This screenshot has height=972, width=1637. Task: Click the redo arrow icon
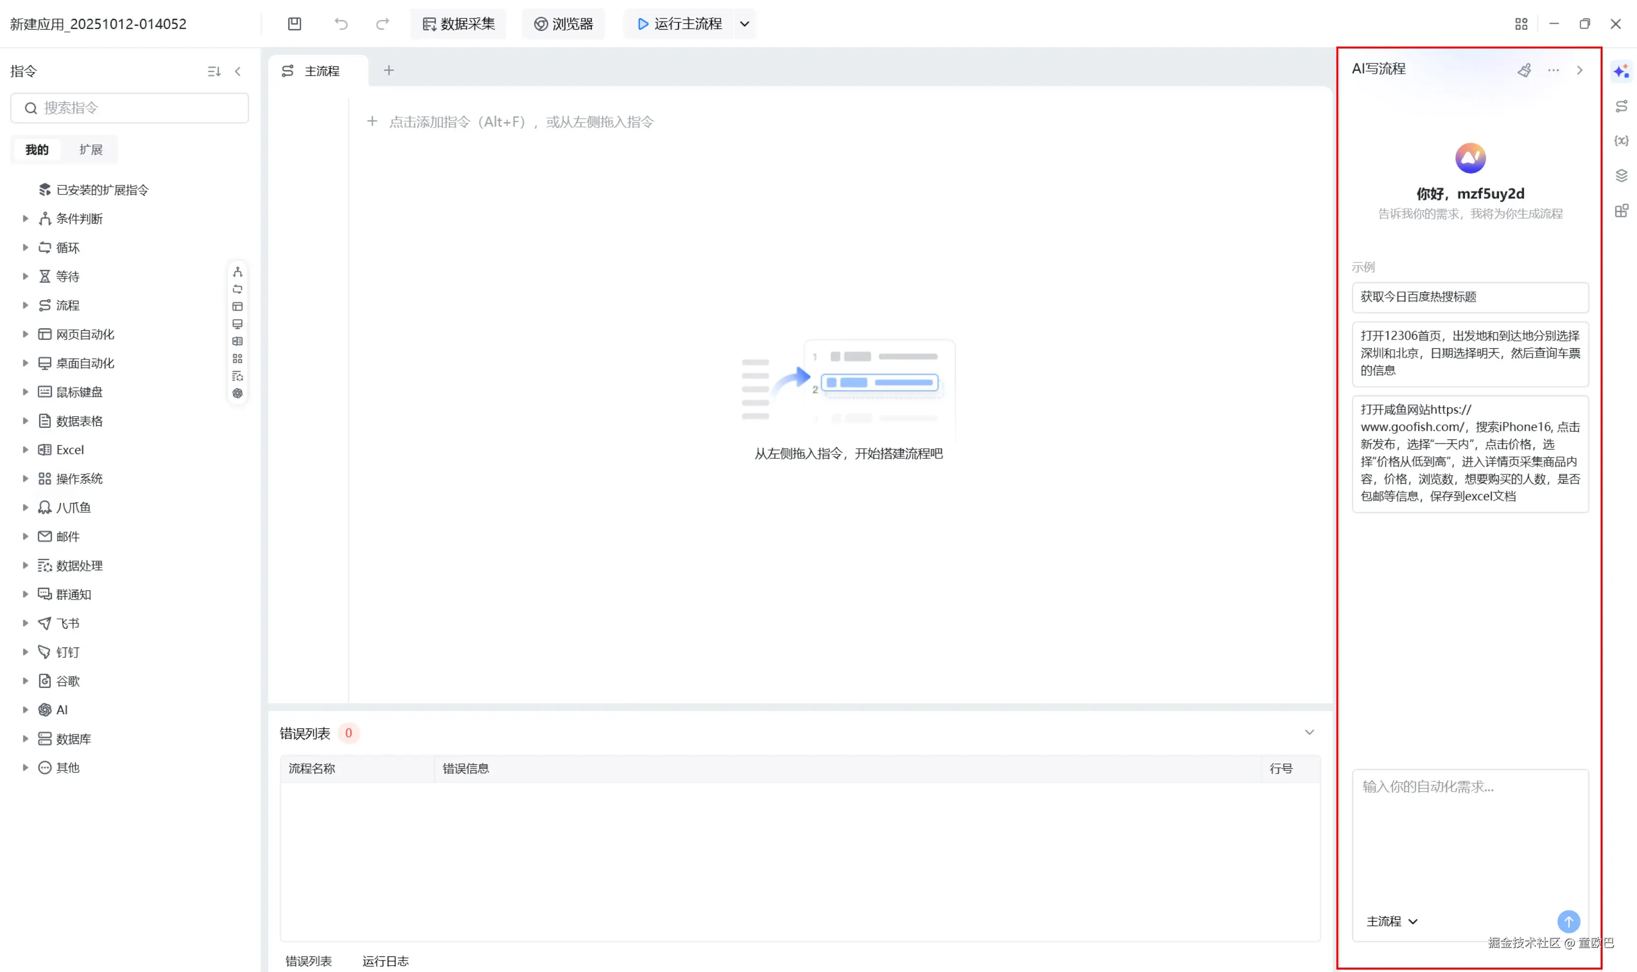[383, 24]
